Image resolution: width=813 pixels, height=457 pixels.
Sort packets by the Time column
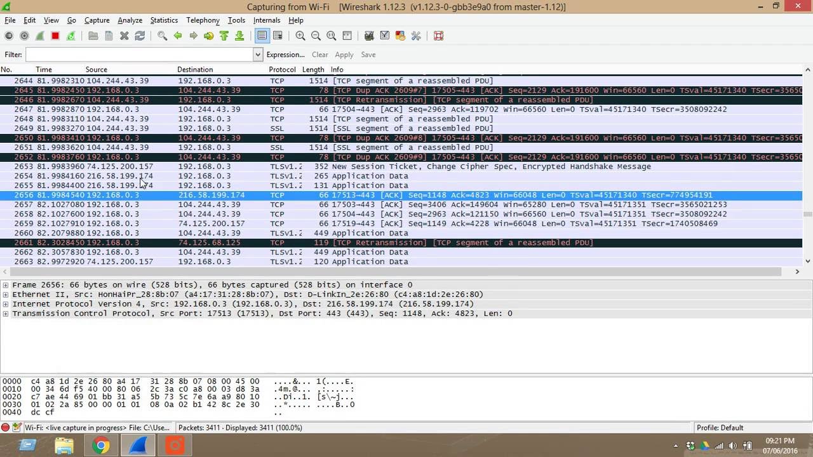click(x=44, y=70)
